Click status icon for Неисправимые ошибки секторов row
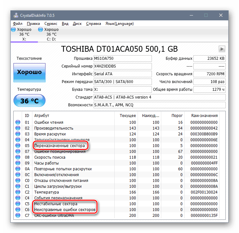The width and height of the screenshot is (239, 233). pos(18,210)
